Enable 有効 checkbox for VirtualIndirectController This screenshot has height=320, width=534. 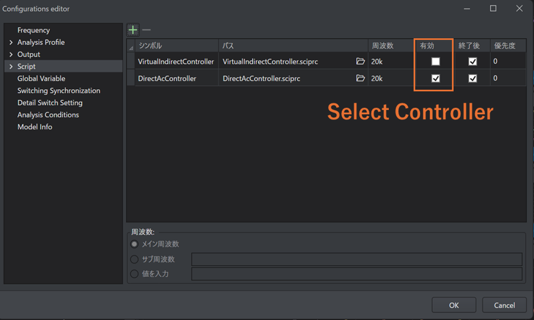click(x=435, y=61)
